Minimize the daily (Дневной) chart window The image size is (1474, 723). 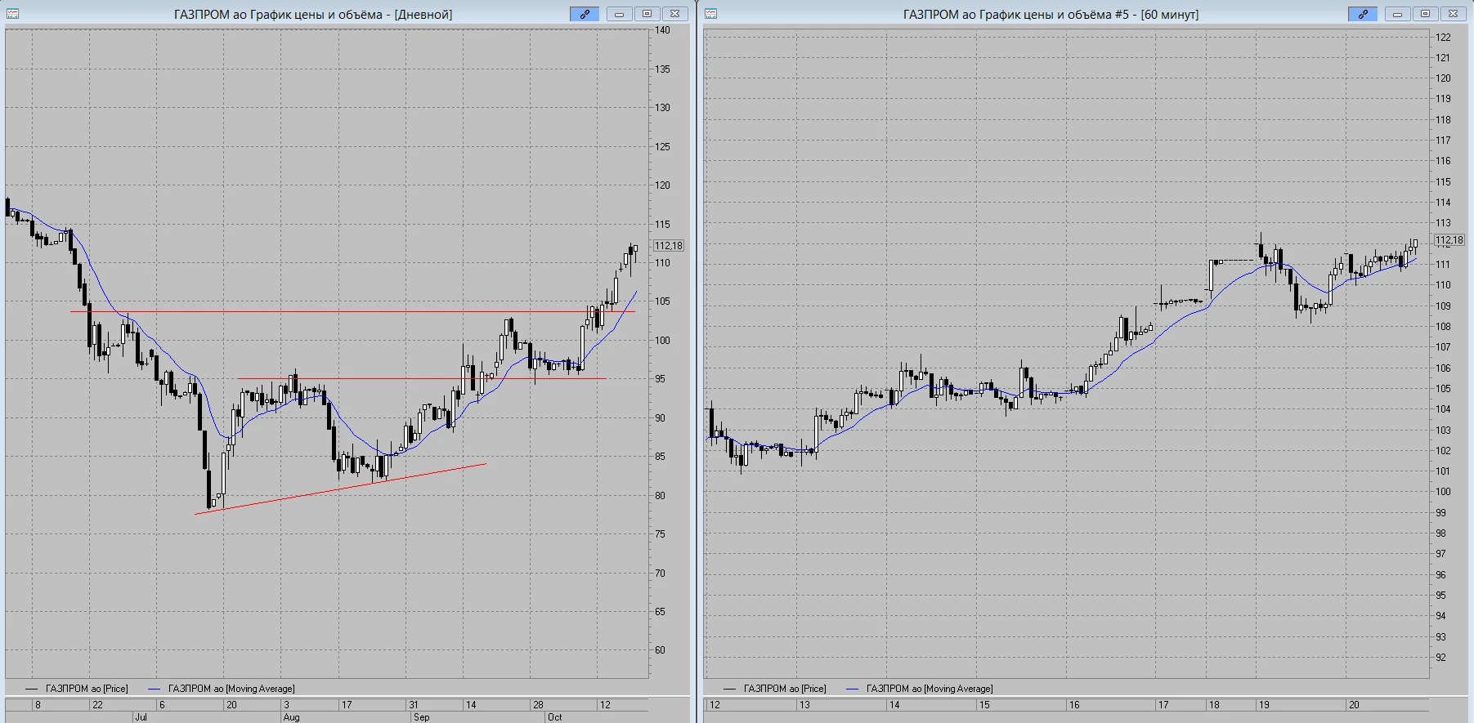pos(619,14)
